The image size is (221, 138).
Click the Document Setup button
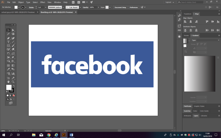(120, 7)
